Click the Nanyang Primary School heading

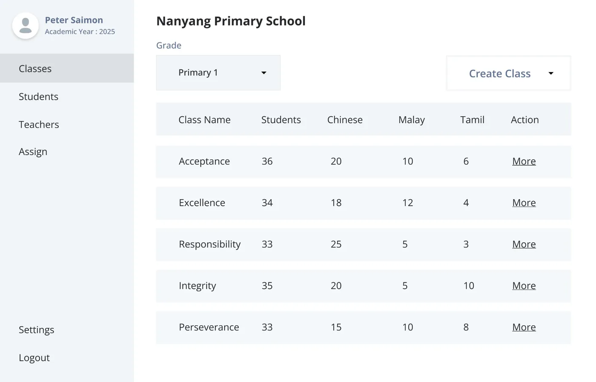coord(231,21)
